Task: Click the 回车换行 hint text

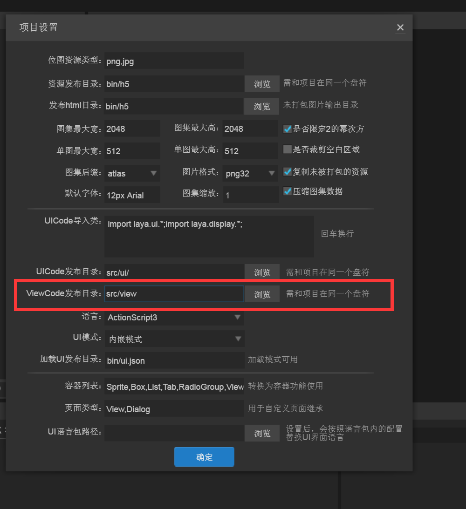Action: [337, 234]
